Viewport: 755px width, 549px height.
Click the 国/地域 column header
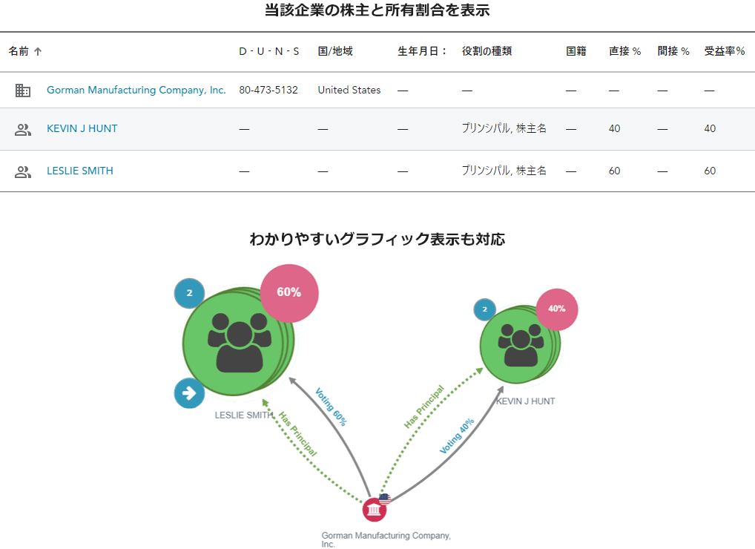335,51
